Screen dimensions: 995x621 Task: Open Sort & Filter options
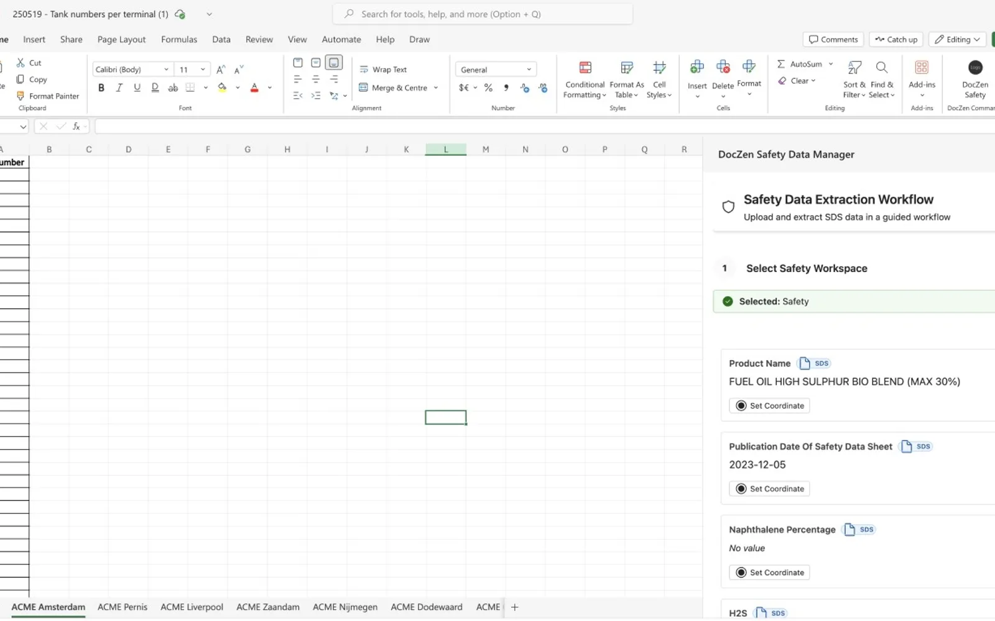click(x=854, y=80)
